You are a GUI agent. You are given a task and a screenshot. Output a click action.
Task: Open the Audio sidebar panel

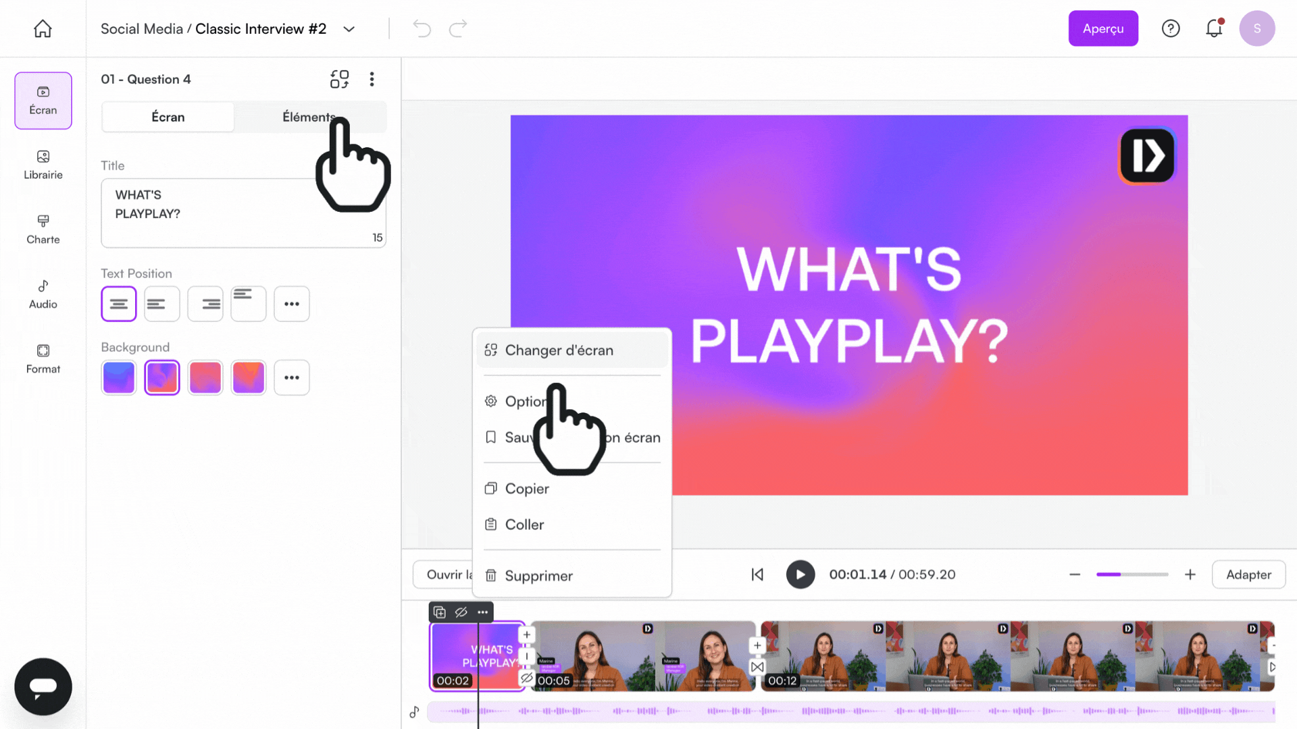[43, 294]
